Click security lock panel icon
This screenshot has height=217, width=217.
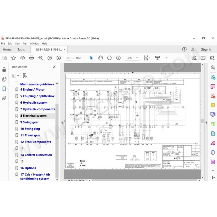[4, 69]
